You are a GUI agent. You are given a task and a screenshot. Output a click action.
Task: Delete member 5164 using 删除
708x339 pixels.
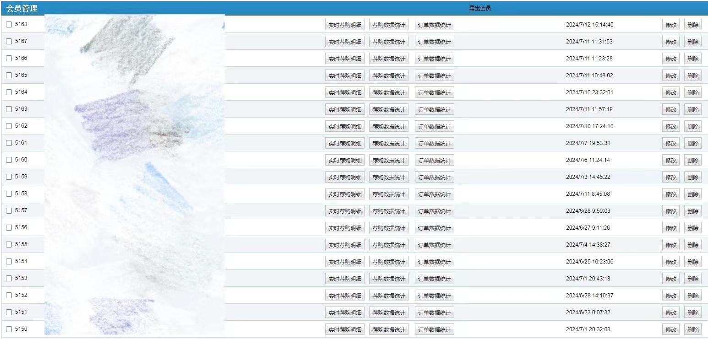coord(692,93)
